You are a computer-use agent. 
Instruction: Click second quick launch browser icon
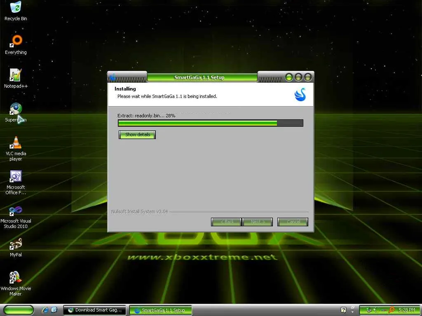tap(54, 310)
